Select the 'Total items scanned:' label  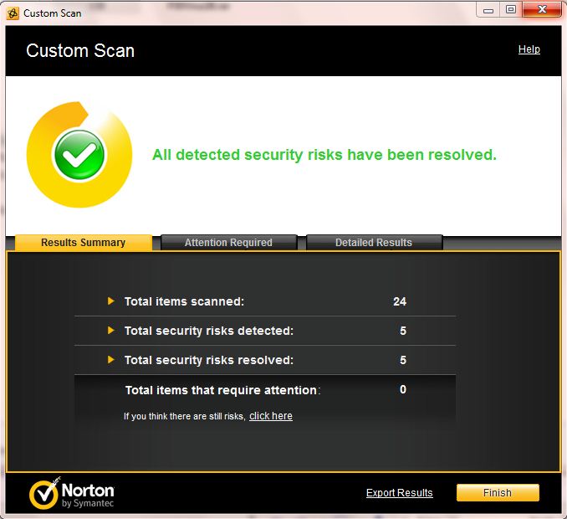(x=185, y=301)
